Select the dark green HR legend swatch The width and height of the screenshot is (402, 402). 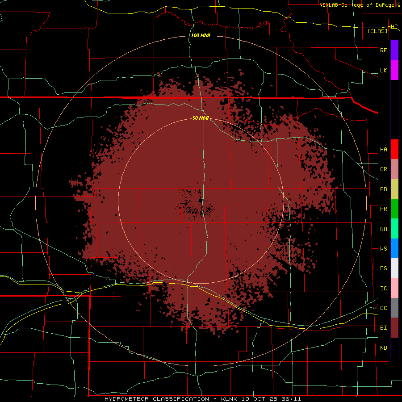[x=394, y=209]
